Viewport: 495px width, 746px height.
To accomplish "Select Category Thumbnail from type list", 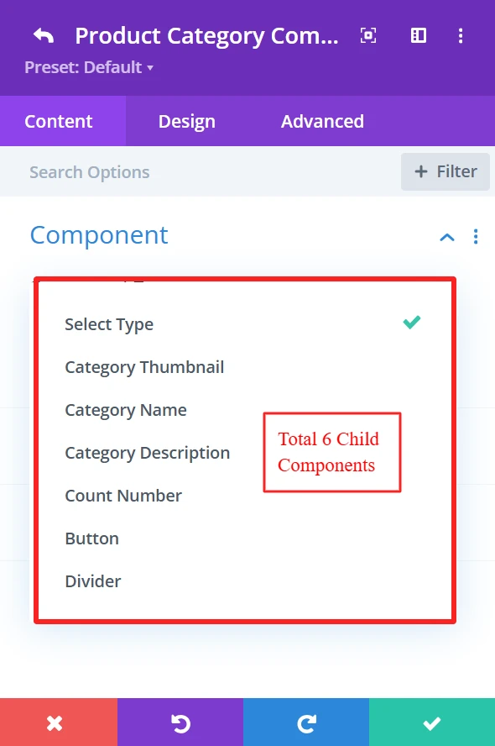I will point(144,367).
